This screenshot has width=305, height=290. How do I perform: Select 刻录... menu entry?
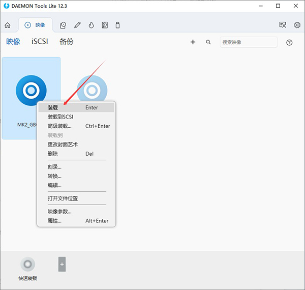(54, 167)
